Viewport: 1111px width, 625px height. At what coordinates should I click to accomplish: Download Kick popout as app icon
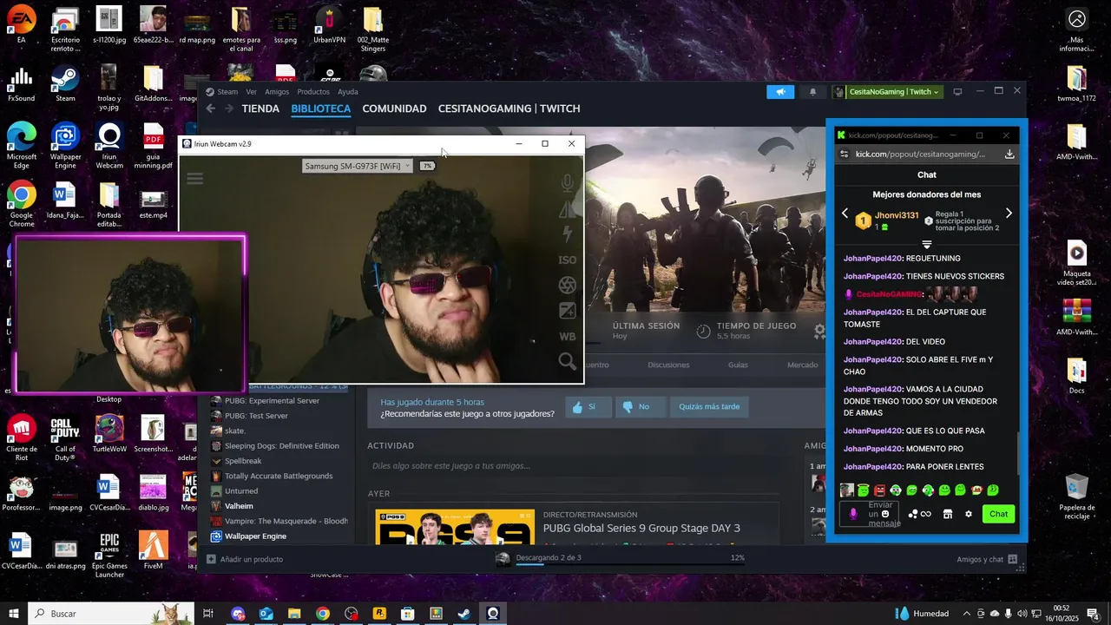point(1009,154)
